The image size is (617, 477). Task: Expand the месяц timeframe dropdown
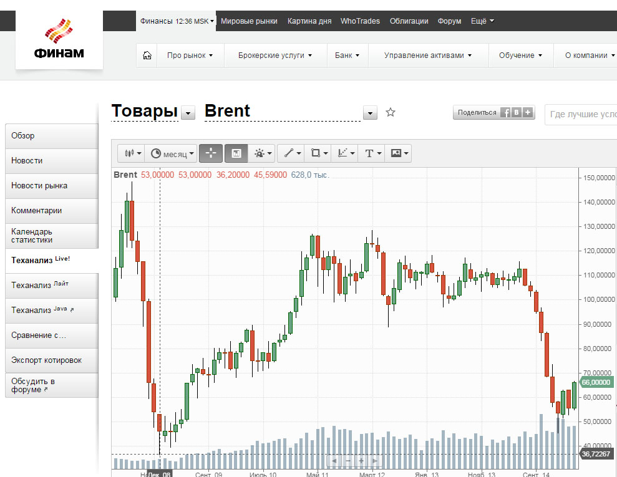point(171,153)
